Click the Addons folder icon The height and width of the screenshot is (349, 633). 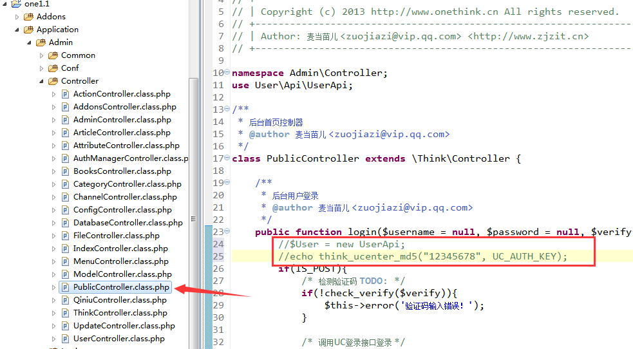pyautogui.click(x=28, y=17)
